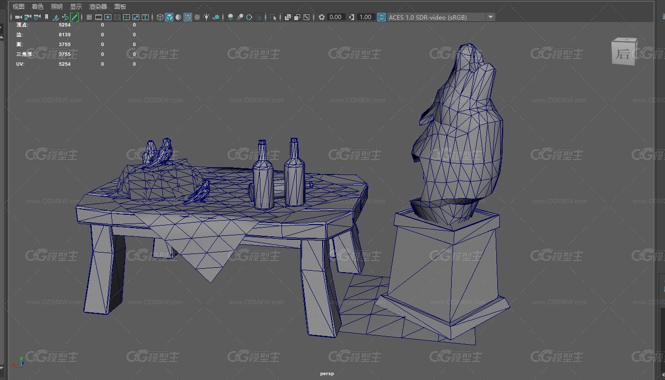Click the Grease Pencil icon
Viewport: 665px width, 380px height.
point(75,17)
